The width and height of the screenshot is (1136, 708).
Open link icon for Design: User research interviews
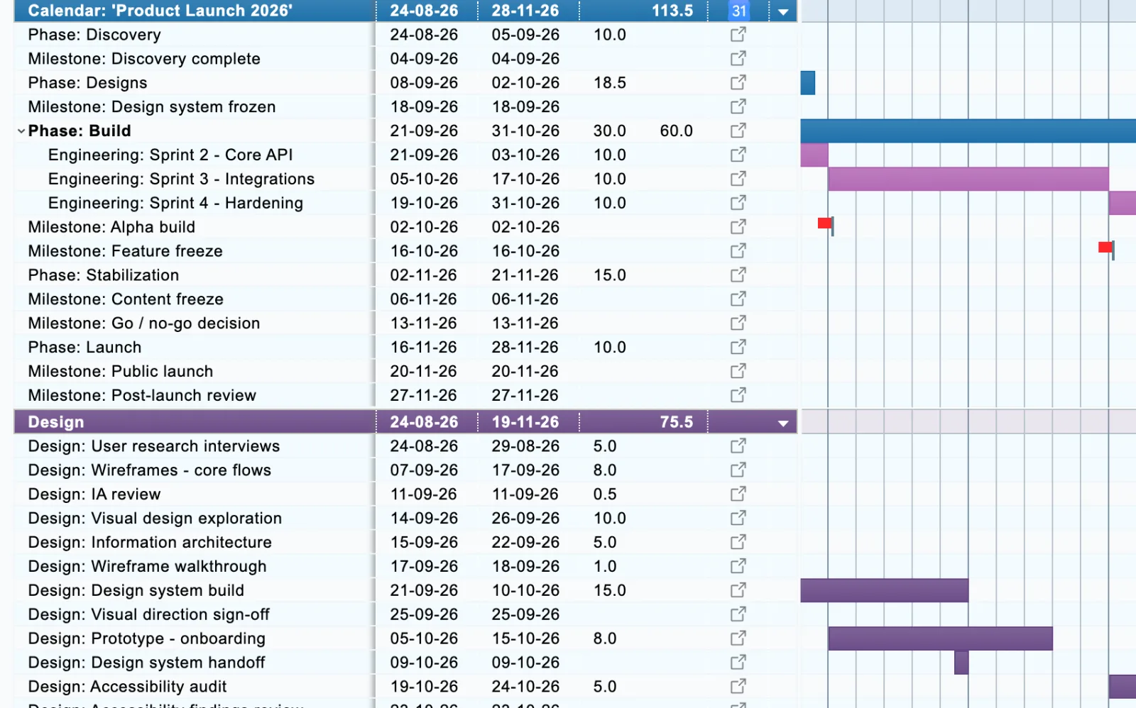coord(738,446)
